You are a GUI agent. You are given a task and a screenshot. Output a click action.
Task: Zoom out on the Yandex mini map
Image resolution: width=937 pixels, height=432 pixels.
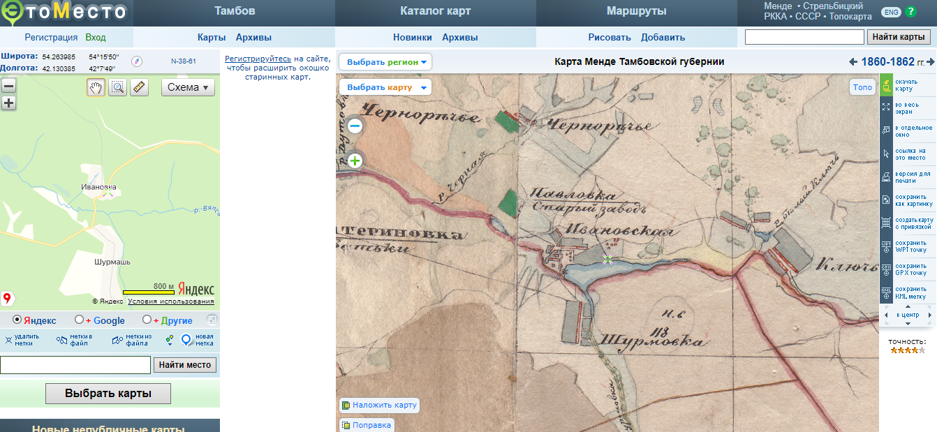(8, 86)
